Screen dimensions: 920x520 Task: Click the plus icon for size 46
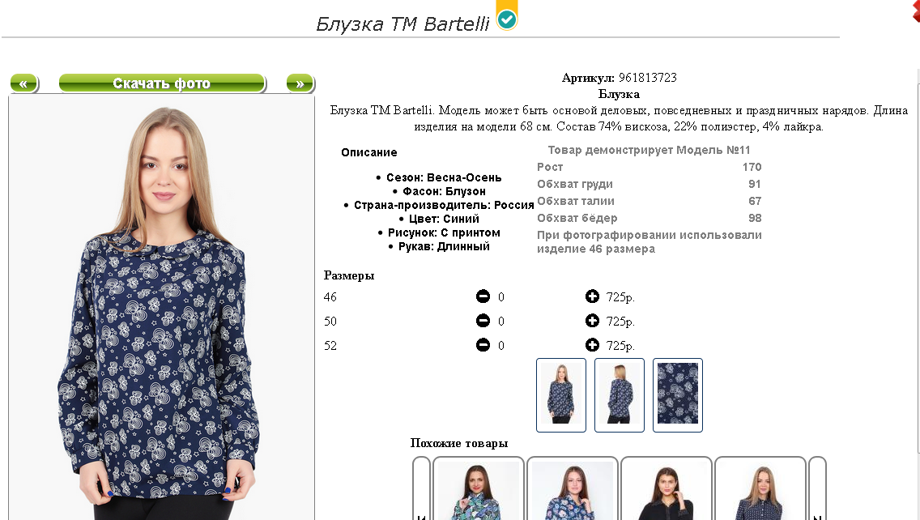[592, 296]
